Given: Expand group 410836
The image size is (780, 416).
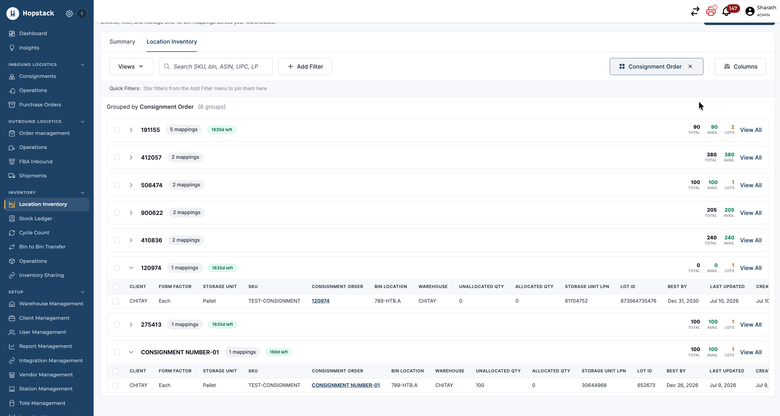Looking at the screenshot, I should [131, 240].
